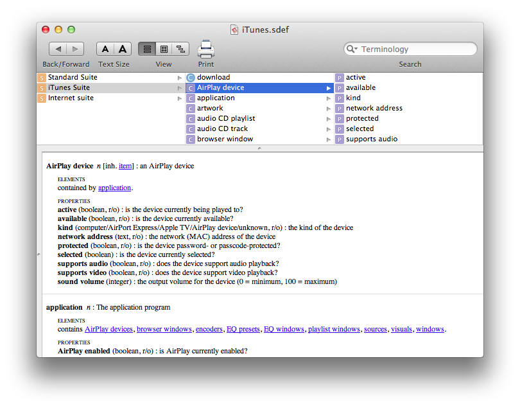The width and height of the screenshot is (520, 408).
Task: Switch to the hierarchy view mode
Action: coord(180,48)
